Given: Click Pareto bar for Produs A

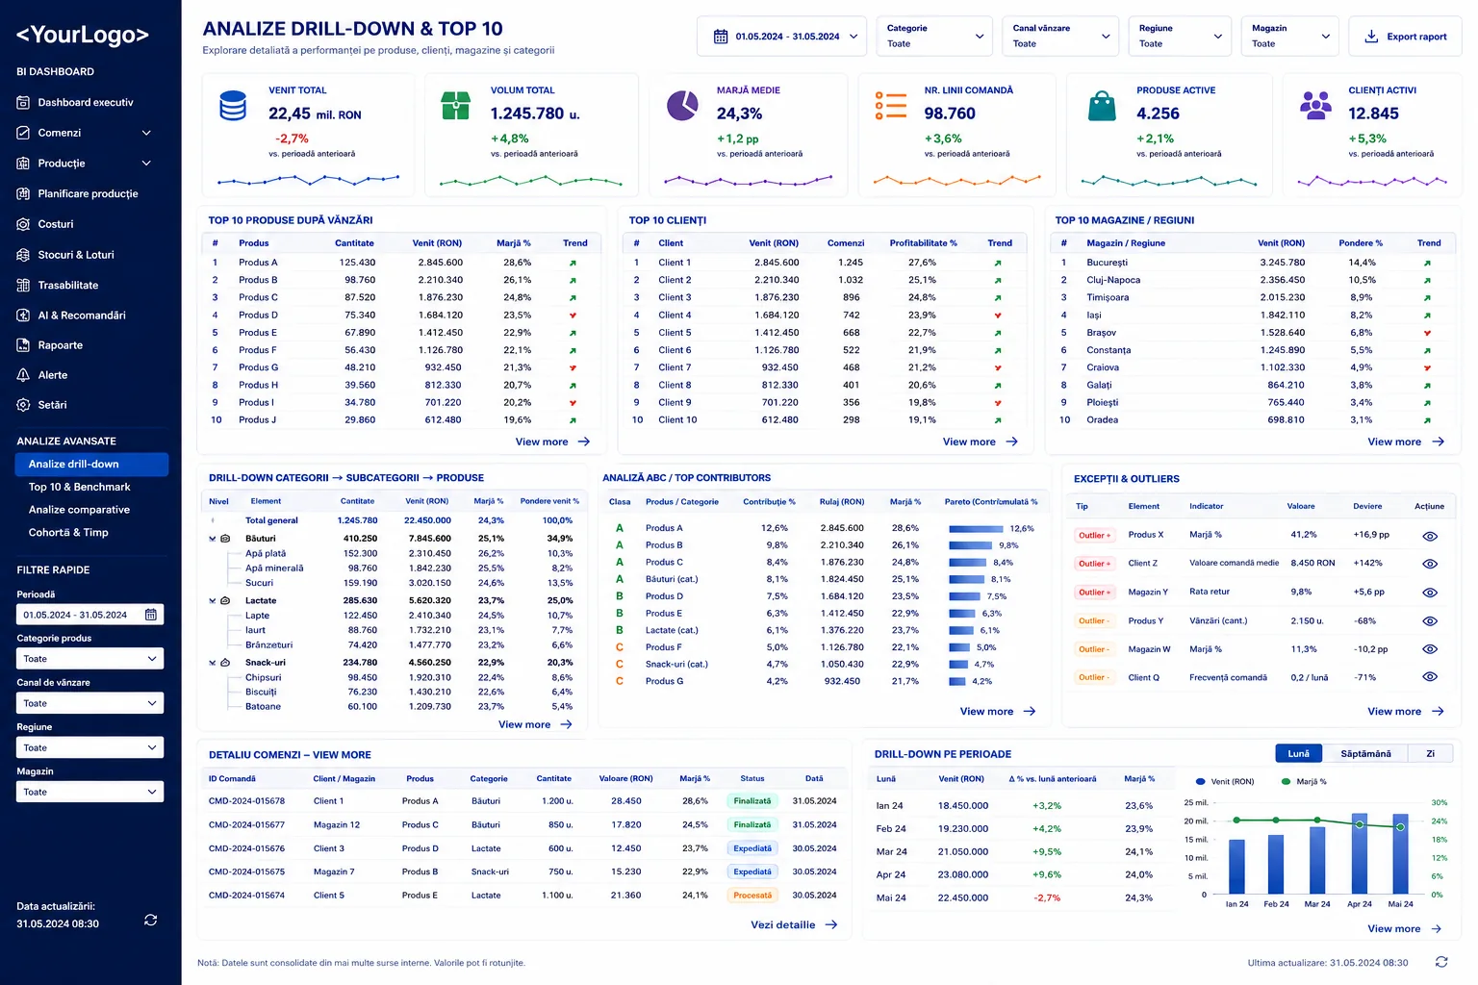Looking at the screenshot, I should point(976,529).
